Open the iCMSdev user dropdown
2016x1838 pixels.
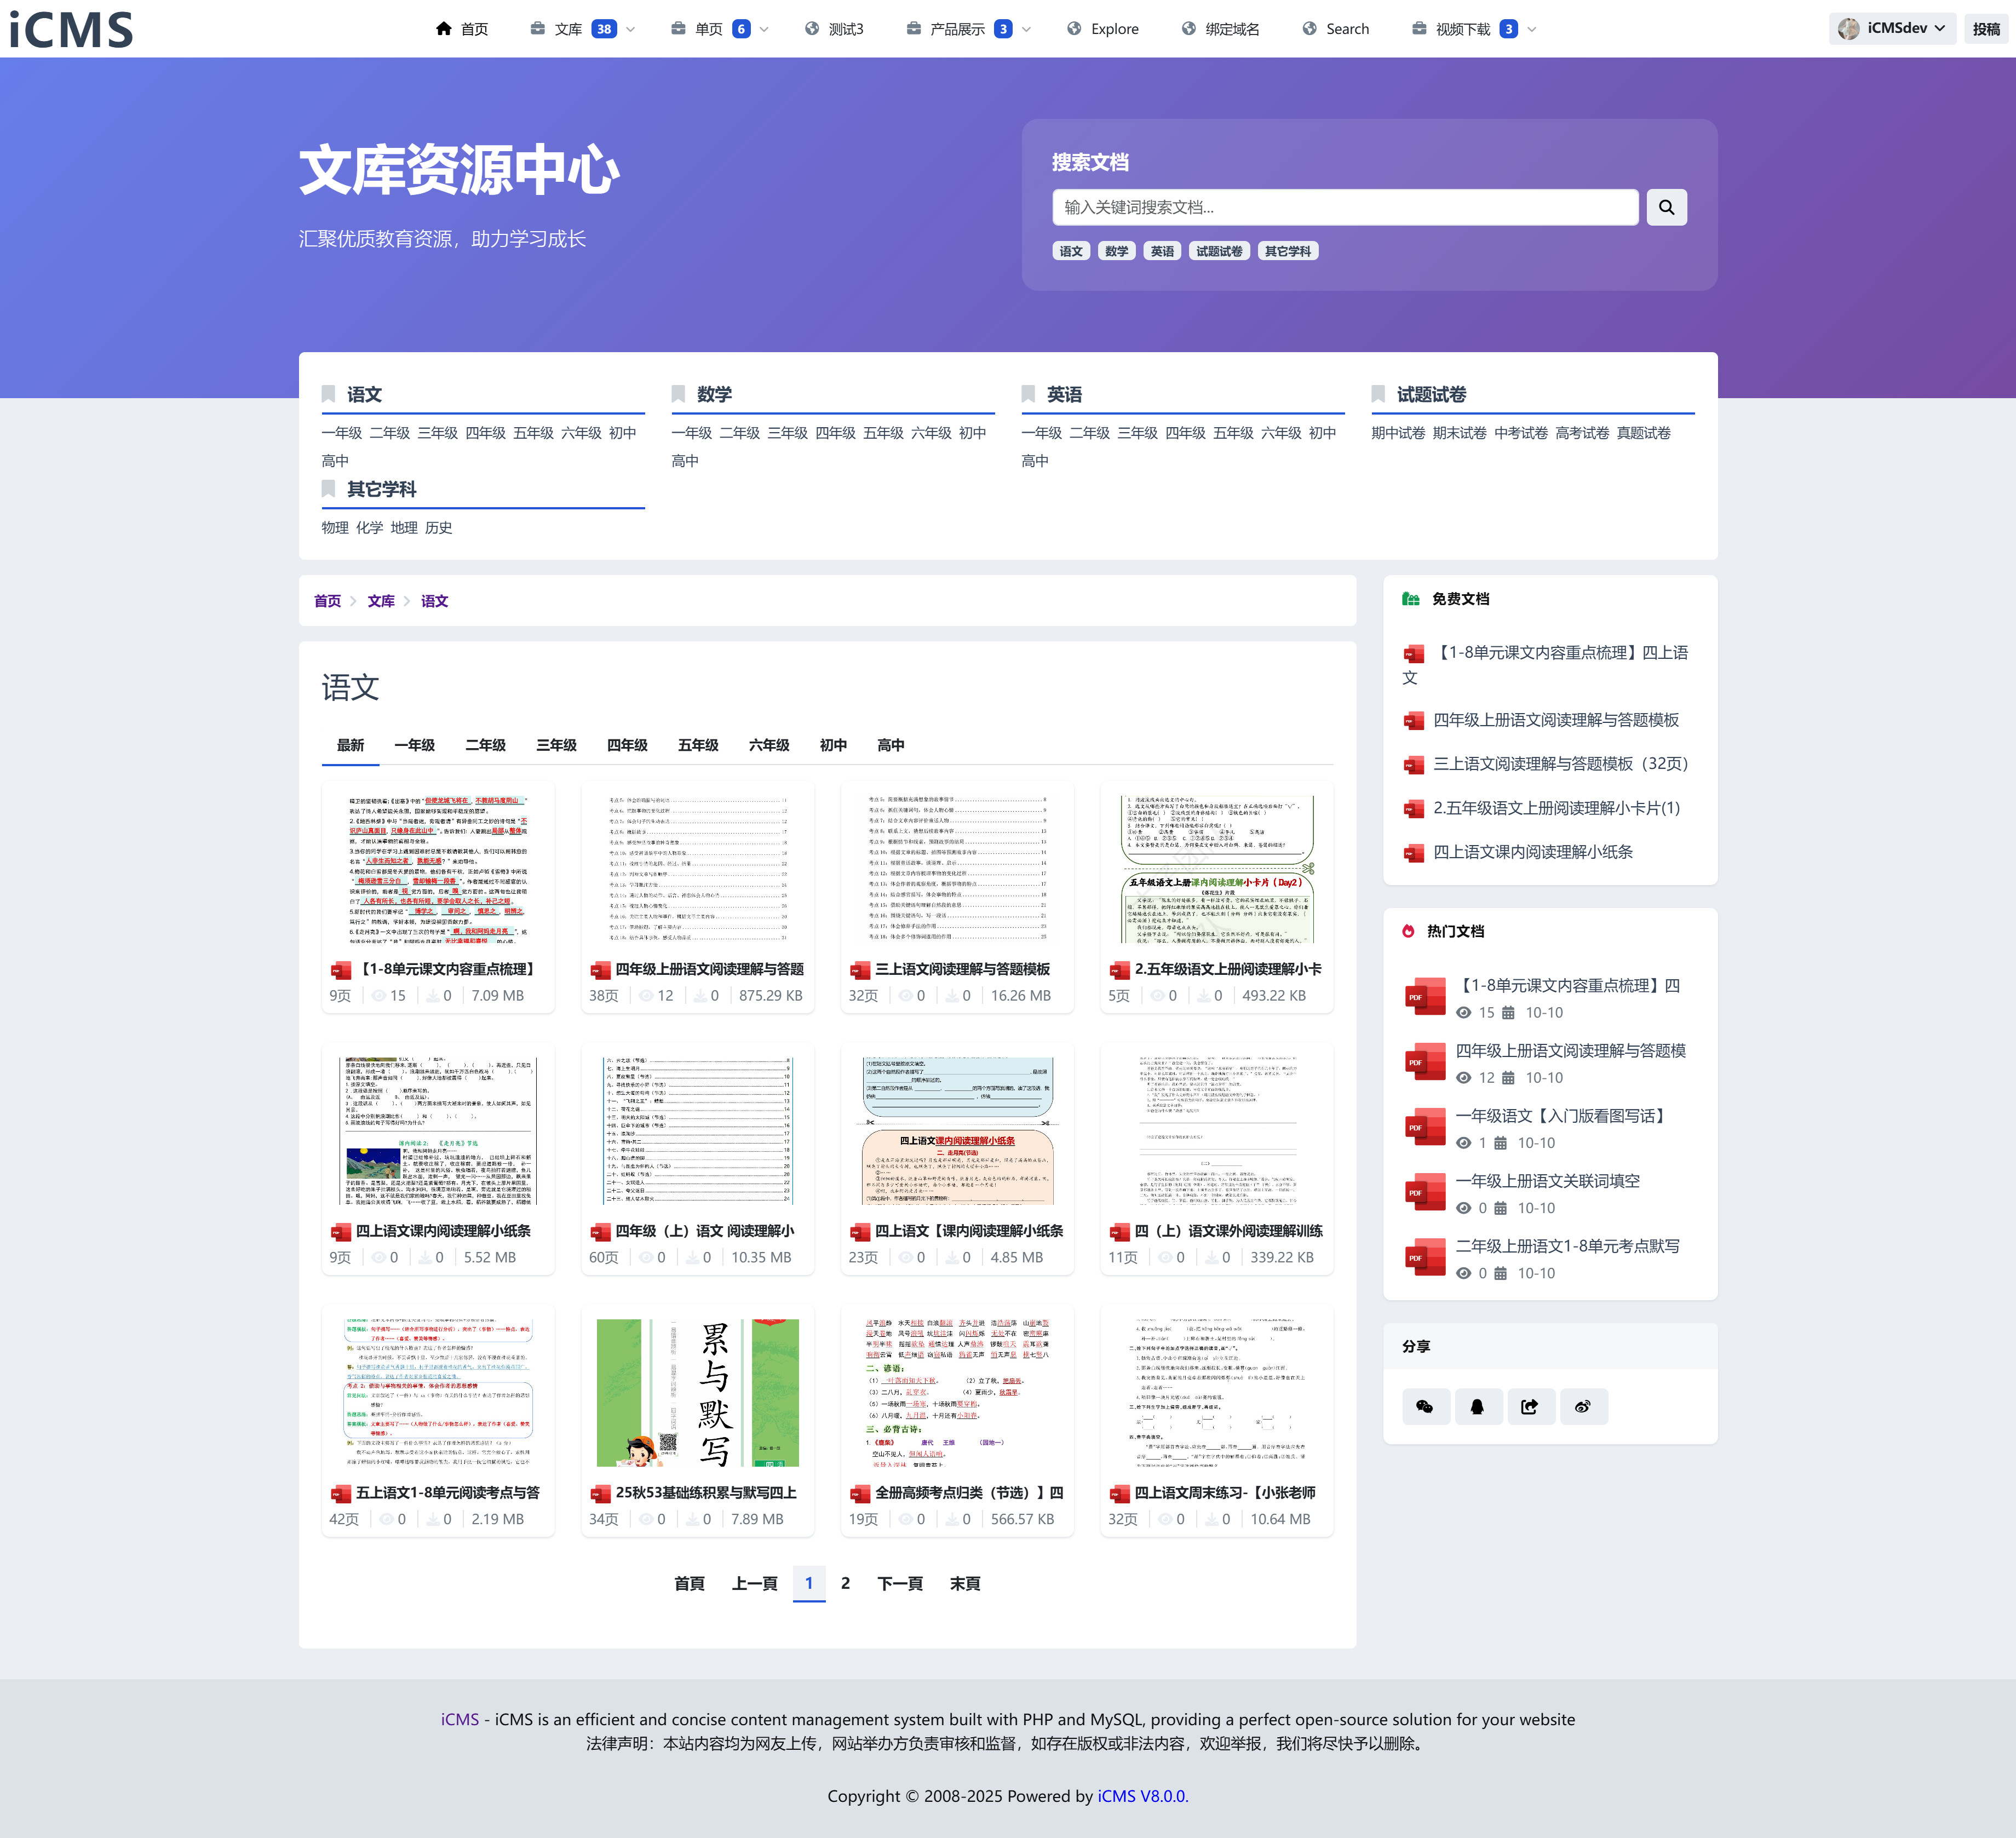[1892, 28]
